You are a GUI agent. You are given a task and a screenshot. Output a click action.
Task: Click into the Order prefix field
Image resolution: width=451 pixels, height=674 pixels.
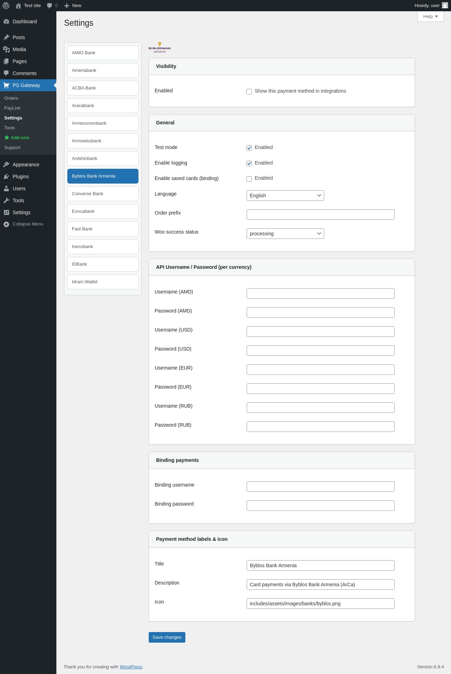click(x=320, y=215)
